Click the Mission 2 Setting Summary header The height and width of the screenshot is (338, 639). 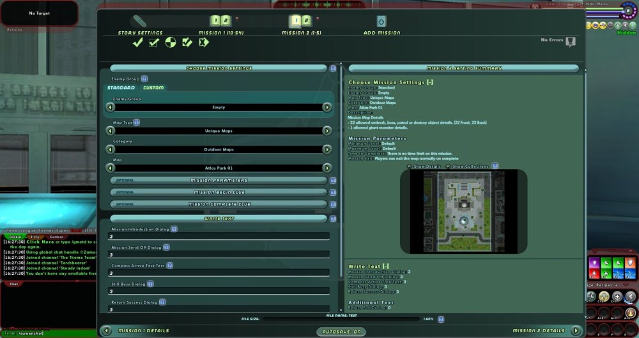point(464,68)
